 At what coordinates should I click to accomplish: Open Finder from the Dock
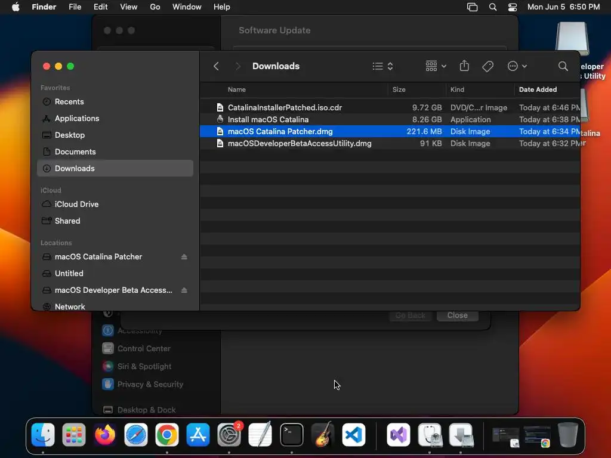pos(43,435)
